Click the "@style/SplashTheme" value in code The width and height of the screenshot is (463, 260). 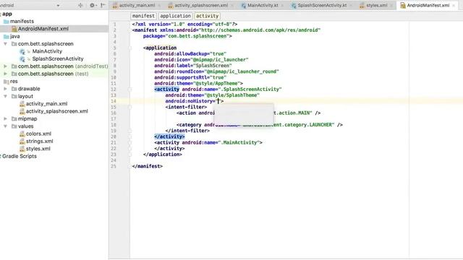coord(231,95)
